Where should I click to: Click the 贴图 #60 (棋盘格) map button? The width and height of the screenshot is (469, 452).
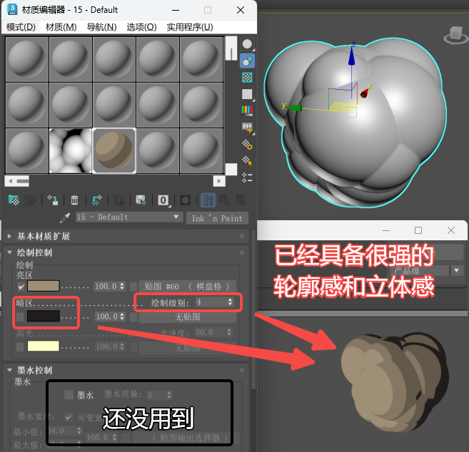pyautogui.click(x=186, y=286)
